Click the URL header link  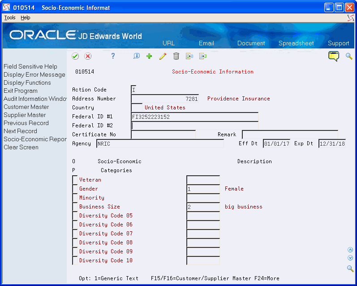[x=168, y=43]
